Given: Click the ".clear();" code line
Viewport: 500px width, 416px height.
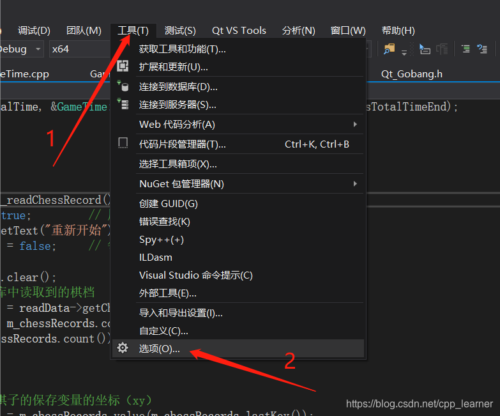Looking at the screenshot, I should click(x=28, y=277).
